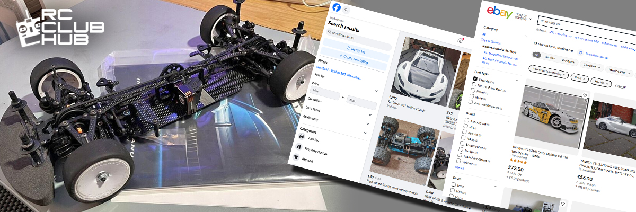636x212 pixels.
Task: Tick the Nitro & Glow Fuel checkbox
Action: (x=474, y=84)
